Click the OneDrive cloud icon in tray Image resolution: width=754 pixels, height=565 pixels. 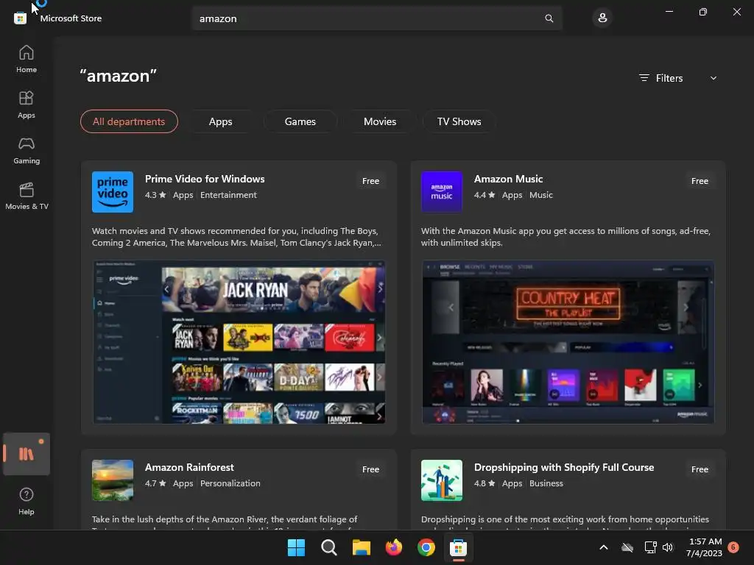627,547
